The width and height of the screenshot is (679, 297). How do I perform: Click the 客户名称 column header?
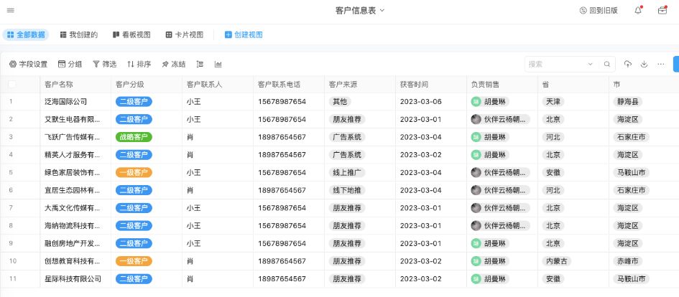pyautogui.click(x=75, y=85)
